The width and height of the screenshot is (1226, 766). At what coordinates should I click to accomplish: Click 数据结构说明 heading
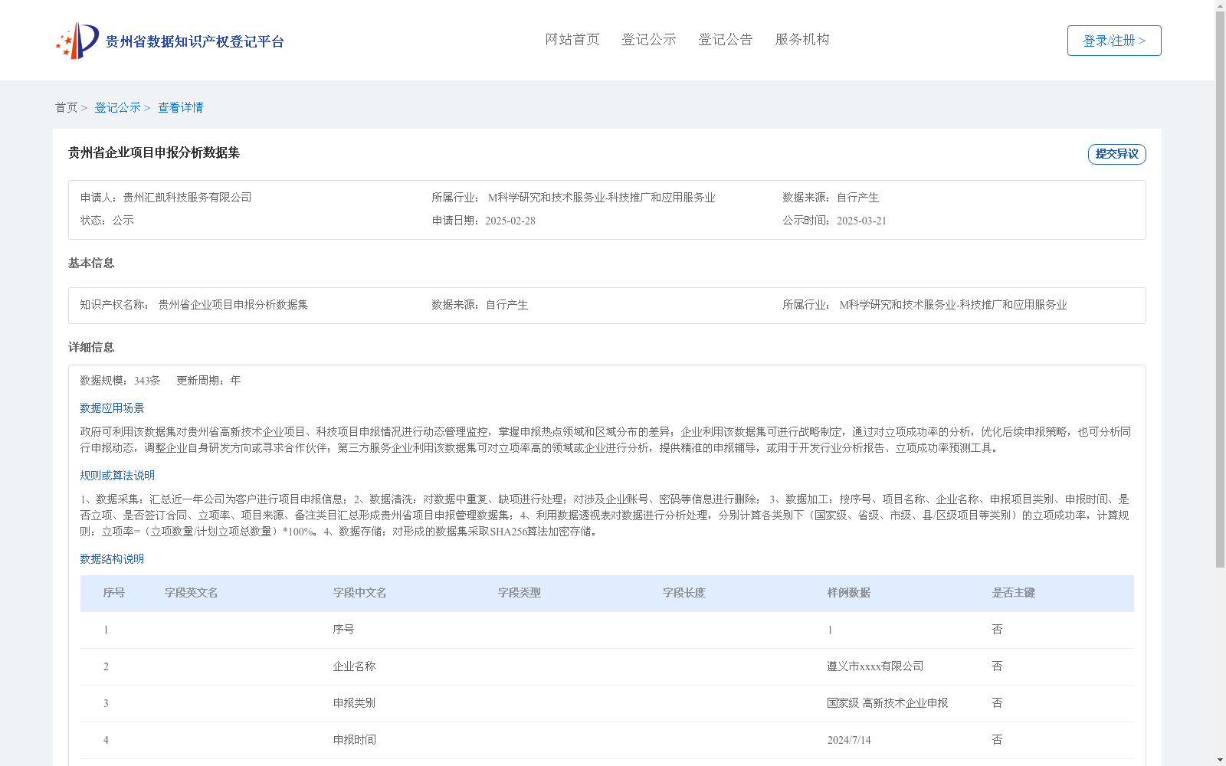pyautogui.click(x=112, y=559)
